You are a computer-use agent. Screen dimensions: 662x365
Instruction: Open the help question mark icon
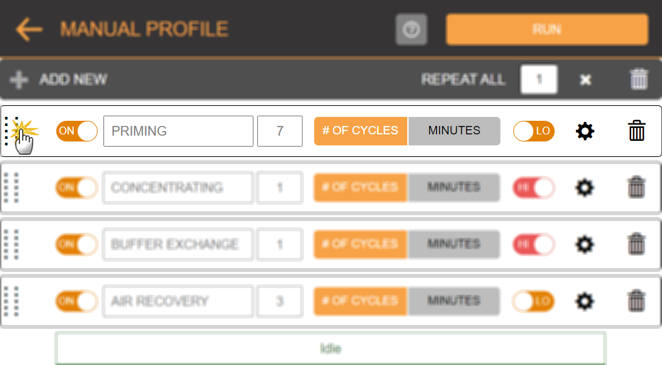pyautogui.click(x=411, y=30)
